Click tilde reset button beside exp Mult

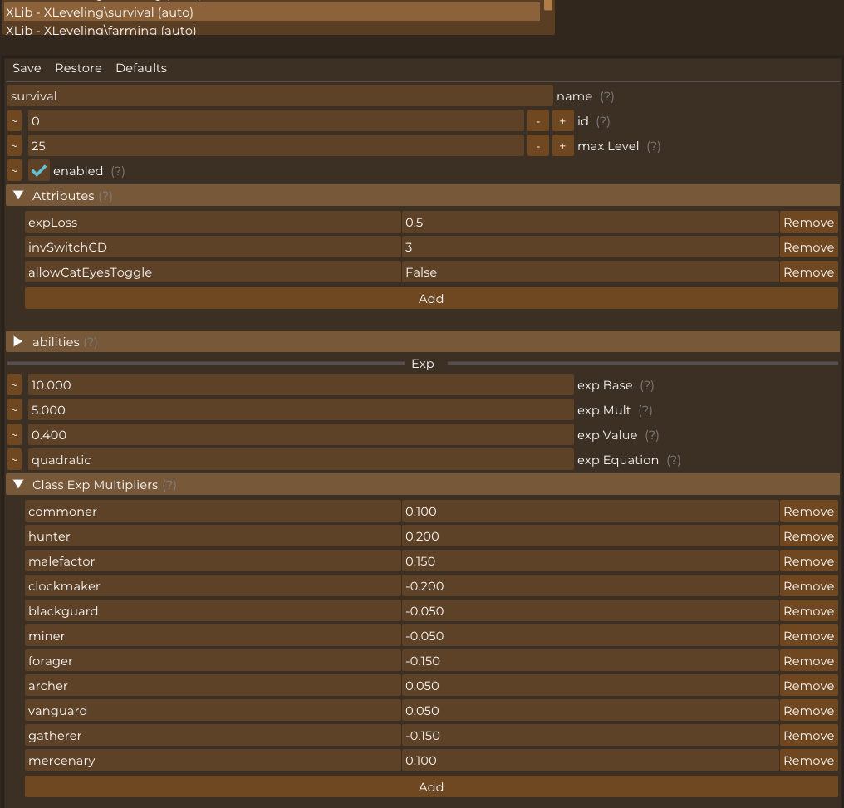point(14,410)
